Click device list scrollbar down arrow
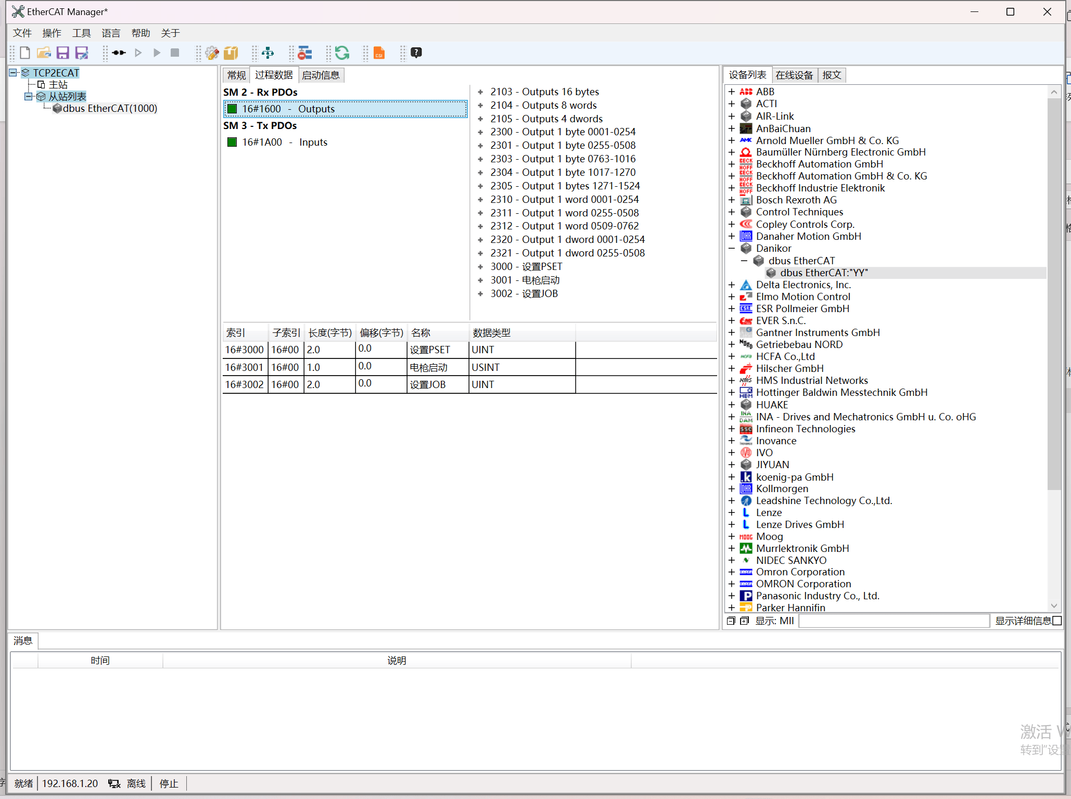Screen dimensions: 1071x799 click(x=1054, y=605)
